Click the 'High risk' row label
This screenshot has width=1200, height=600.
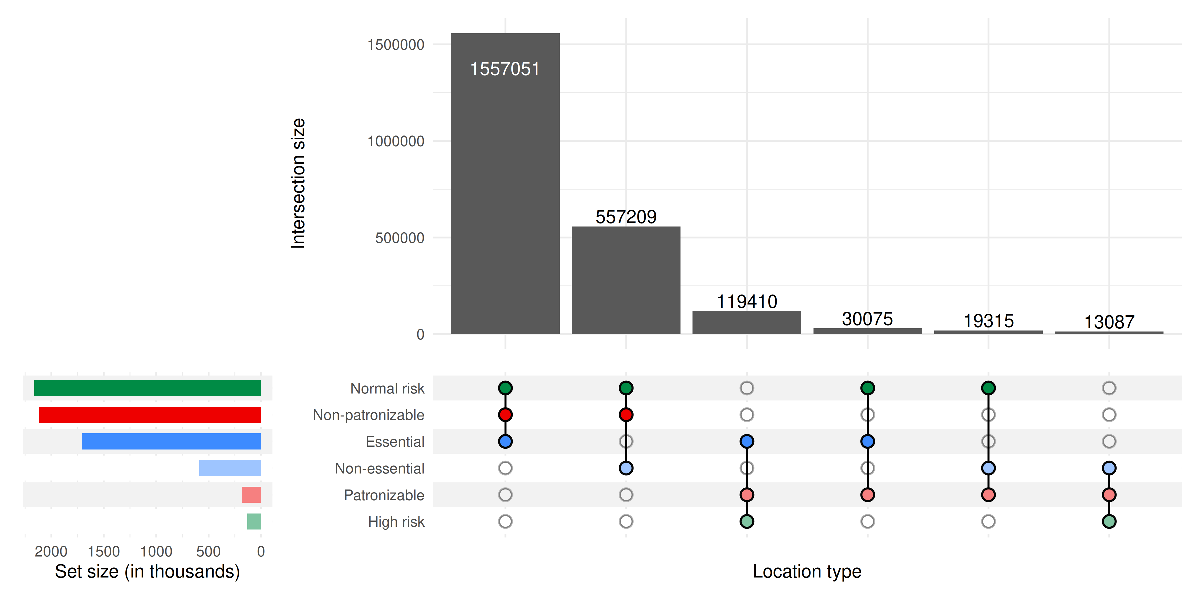coord(396,522)
